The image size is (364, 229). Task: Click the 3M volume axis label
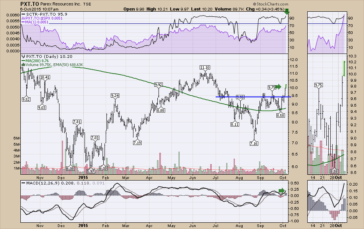click(16, 156)
